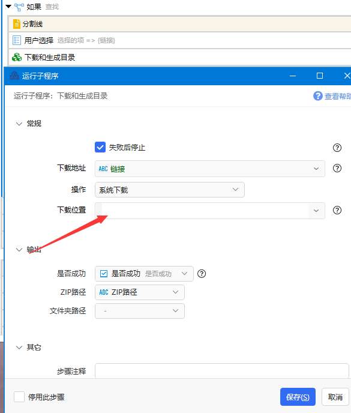Open the ZIP路径 output dropdown
The height and width of the screenshot is (413, 351).
pos(140,292)
